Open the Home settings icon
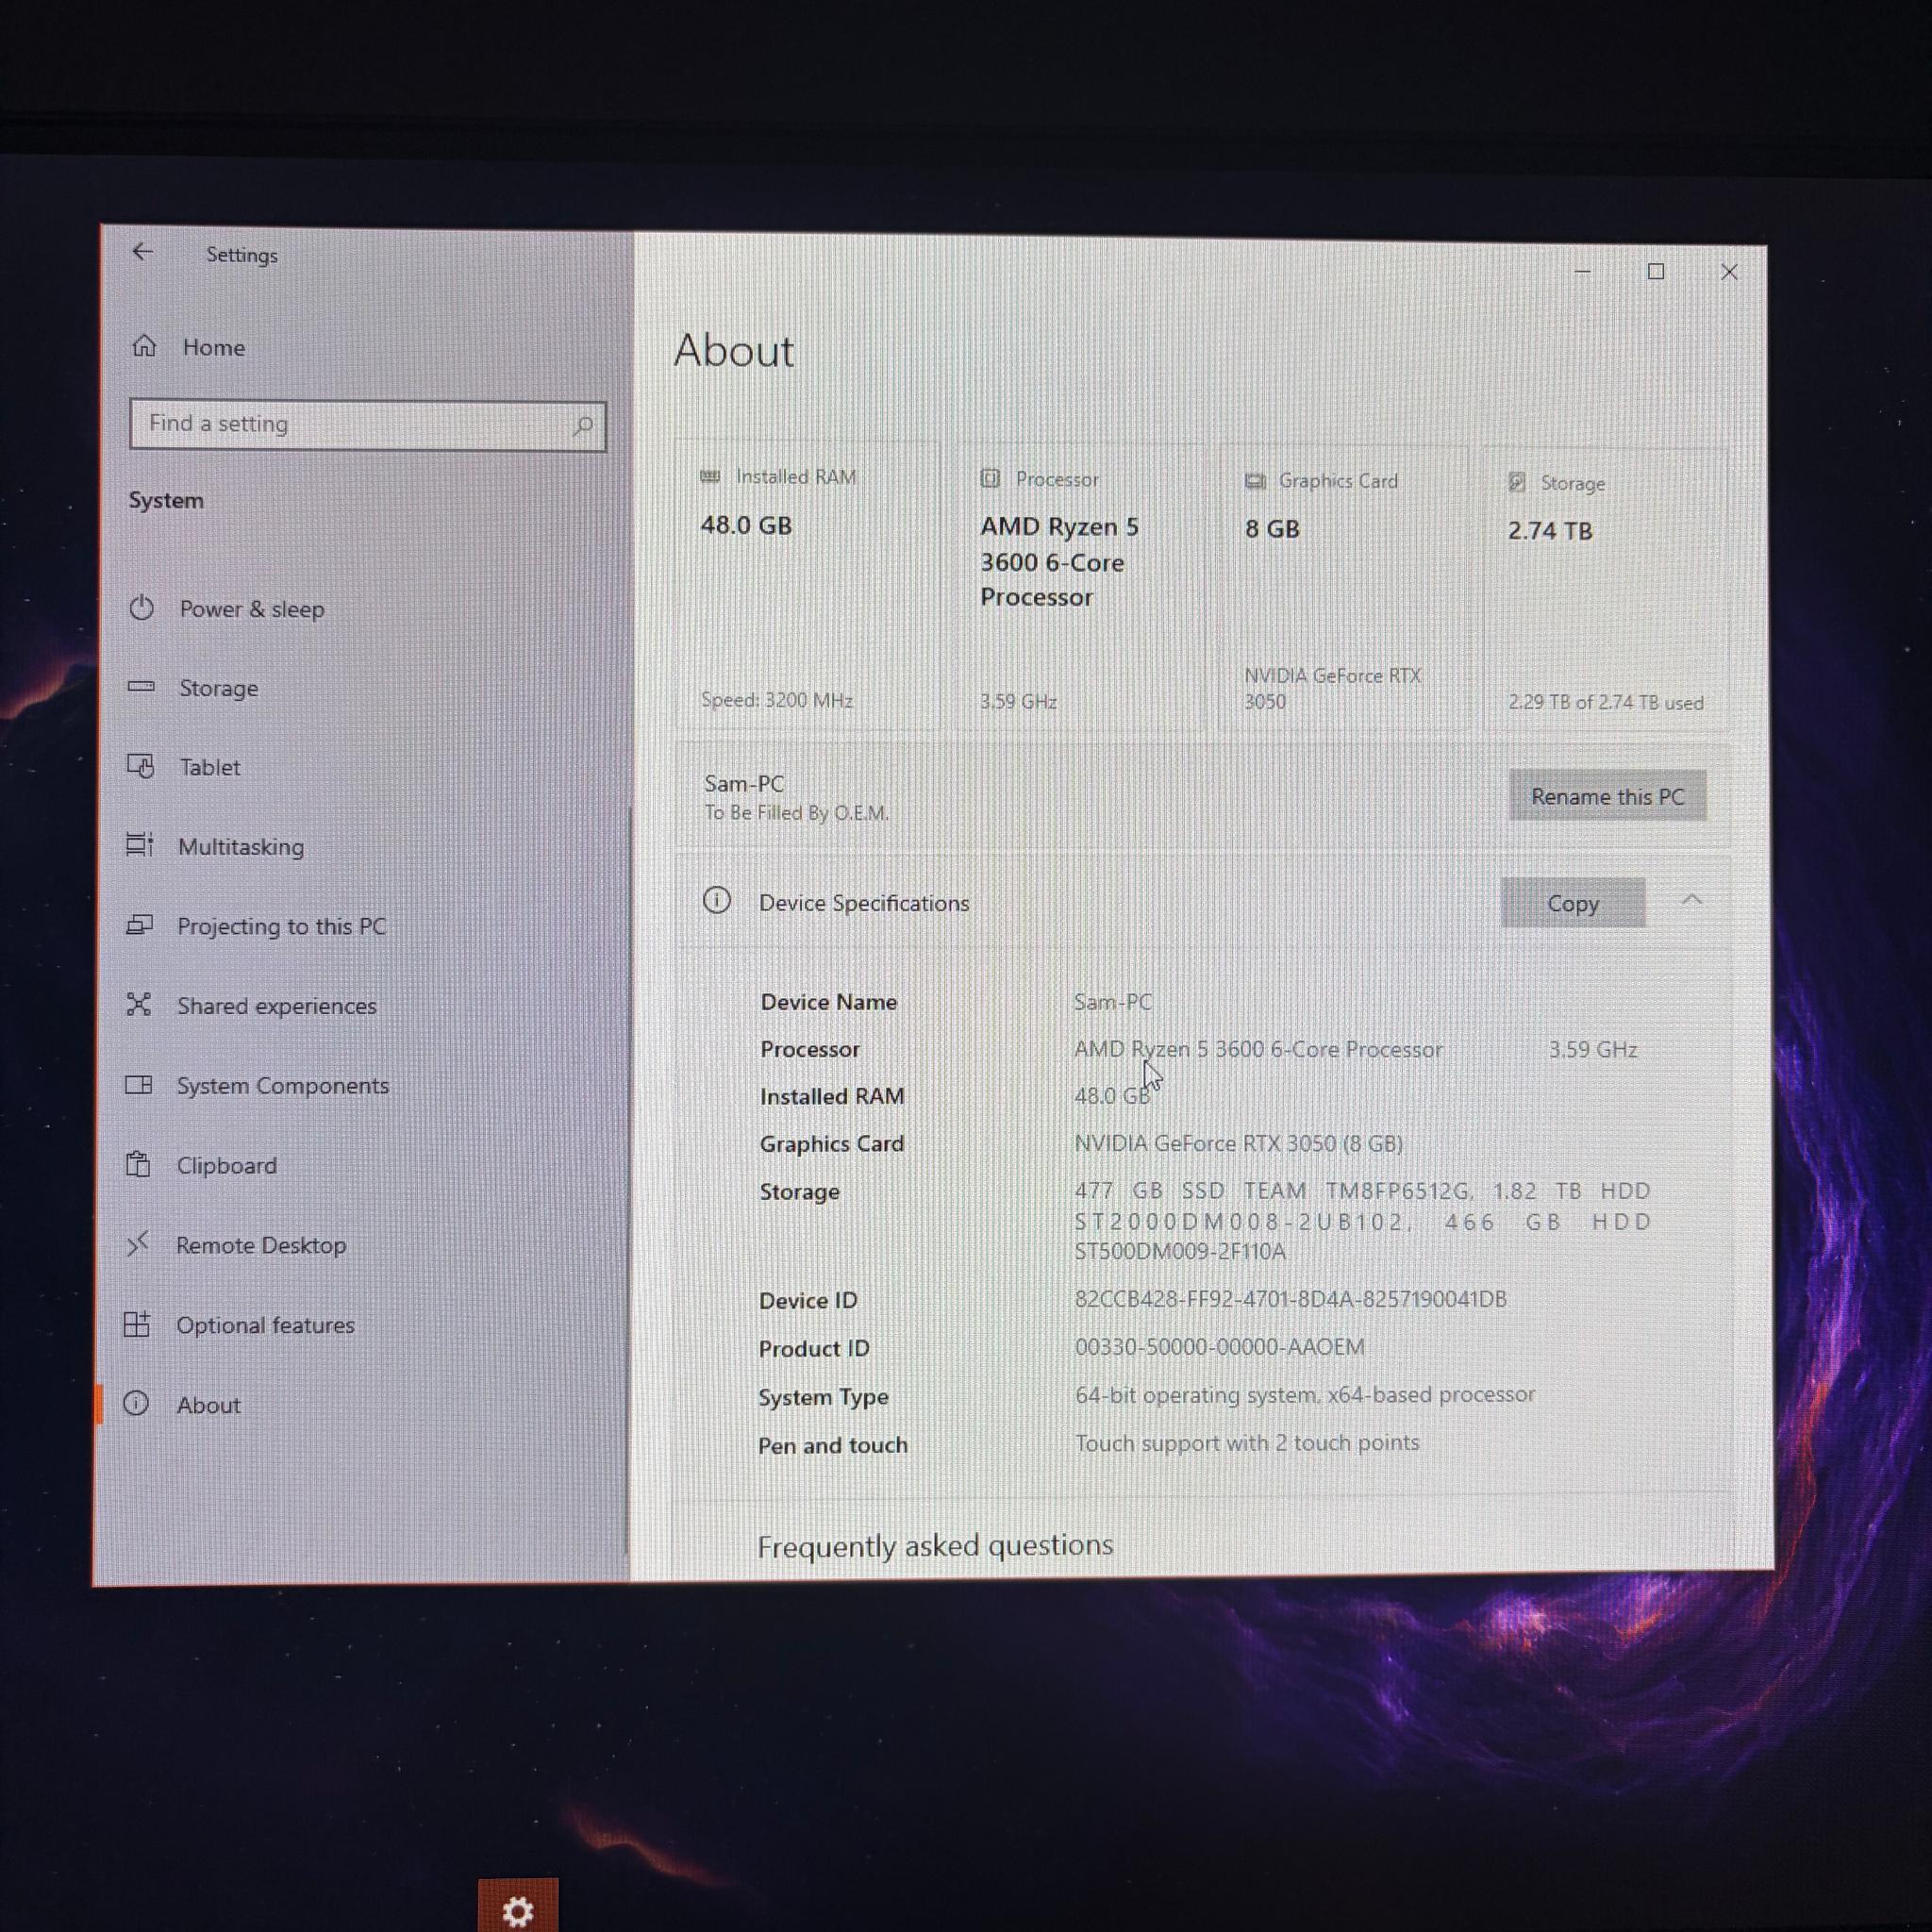Image resolution: width=1932 pixels, height=1932 pixels. pyautogui.click(x=144, y=346)
